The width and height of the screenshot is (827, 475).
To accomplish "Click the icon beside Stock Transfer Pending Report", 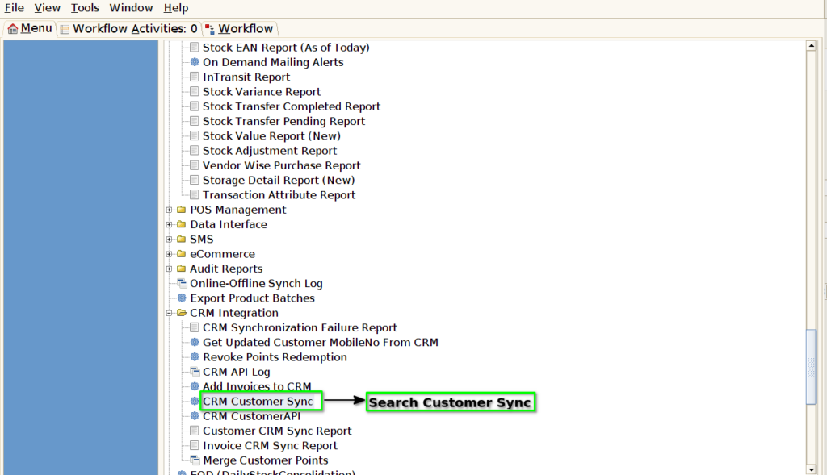I will click(194, 121).
